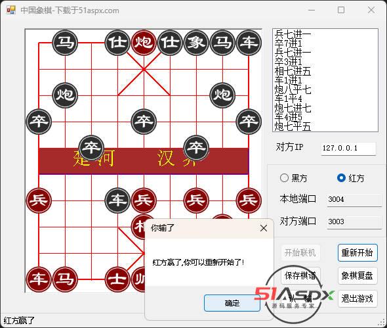
Task: Select the red 马 piece on bottom row
Action: click(65, 279)
